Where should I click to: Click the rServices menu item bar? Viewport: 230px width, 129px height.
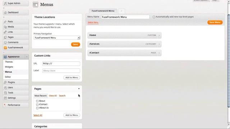[125, 44]
